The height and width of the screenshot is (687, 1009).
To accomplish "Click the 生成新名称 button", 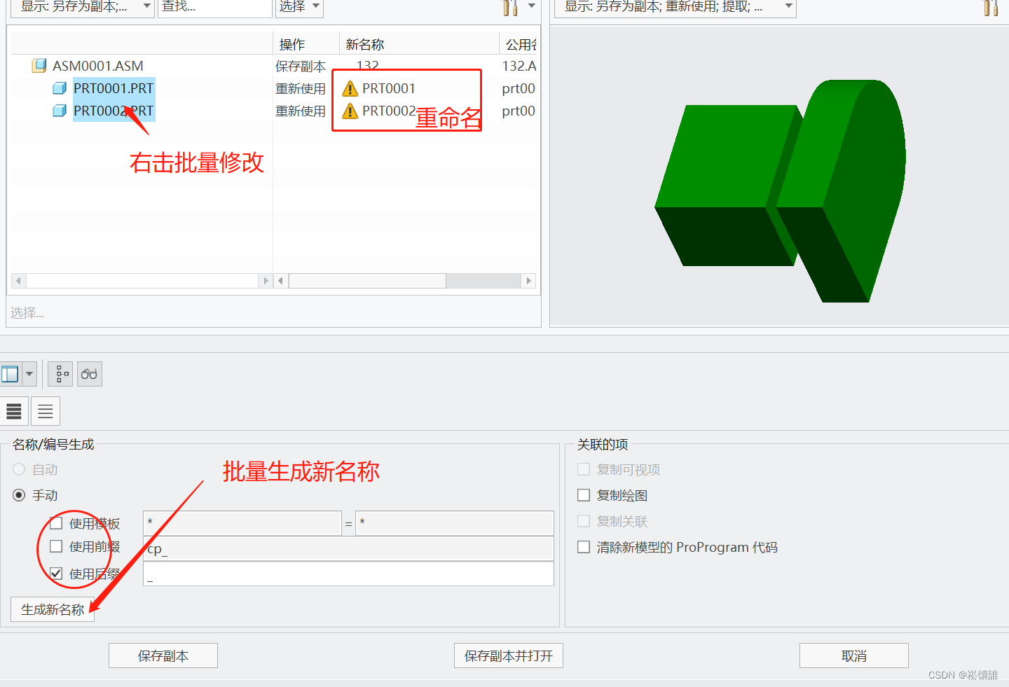I will coord(53,609).
